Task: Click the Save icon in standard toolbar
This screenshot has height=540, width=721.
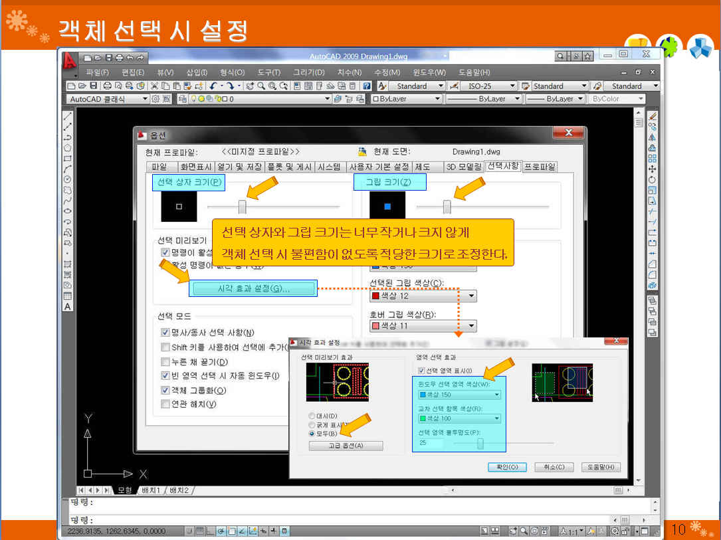Action: coord(94,86)
